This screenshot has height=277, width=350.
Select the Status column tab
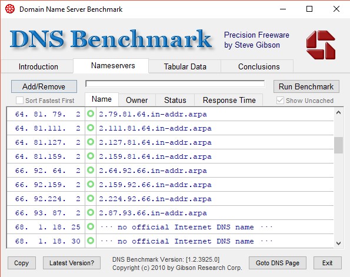point(175,100)
